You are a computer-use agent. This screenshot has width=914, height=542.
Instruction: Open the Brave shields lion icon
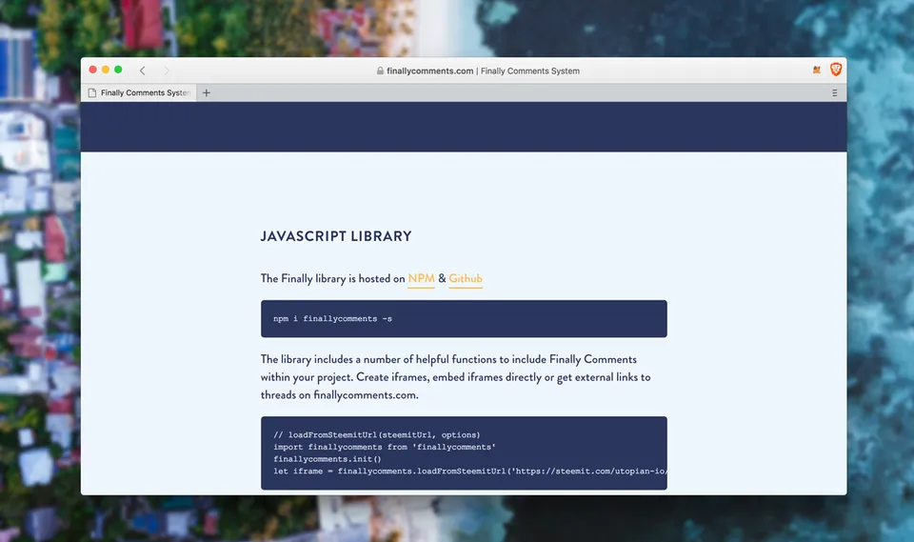(x=835, y=70)
